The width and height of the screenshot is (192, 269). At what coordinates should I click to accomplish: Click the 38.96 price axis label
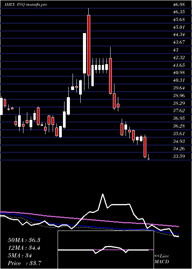coord(179,96)
